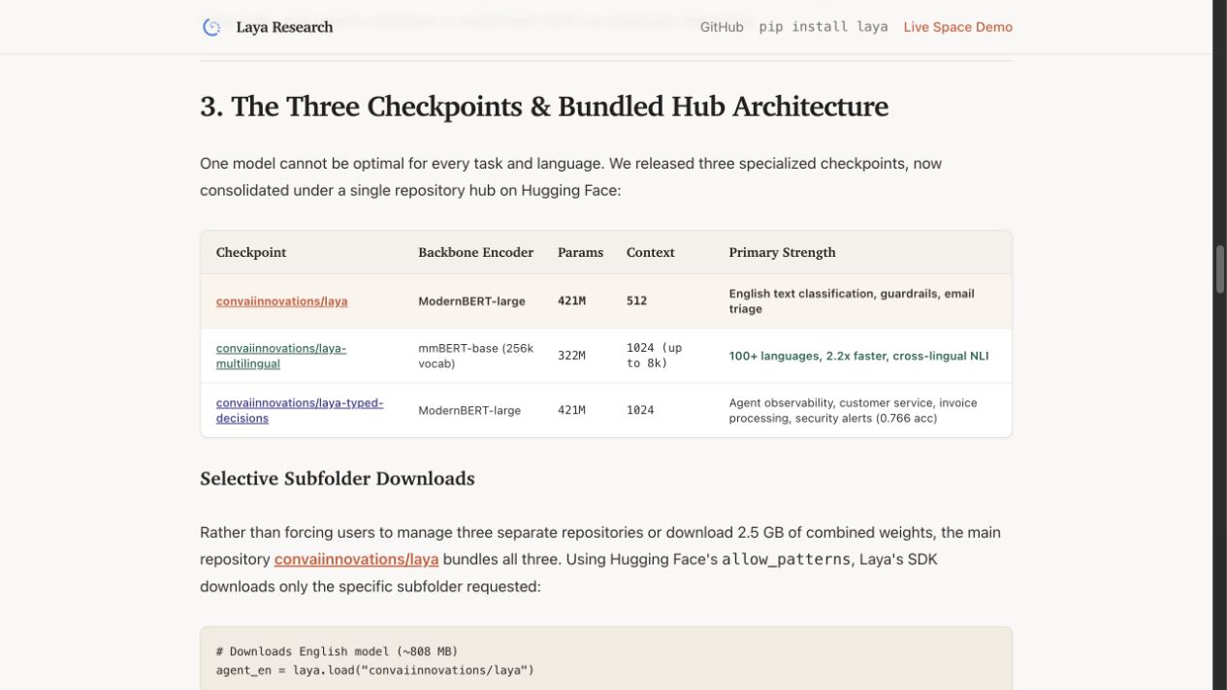
Task: Open the GitHub nav link
Action: [x=722, y=27]
